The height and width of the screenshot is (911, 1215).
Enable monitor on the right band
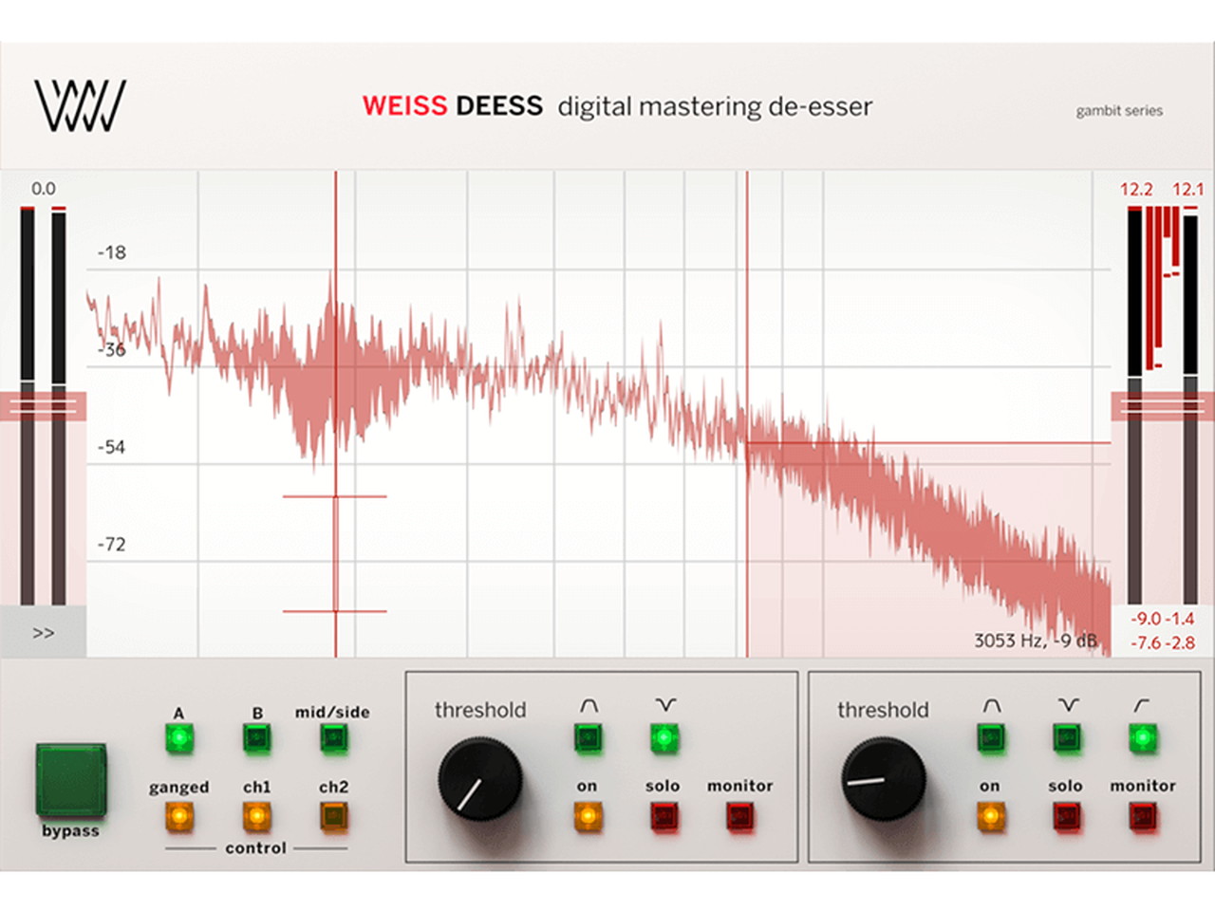pos(1143,815)
